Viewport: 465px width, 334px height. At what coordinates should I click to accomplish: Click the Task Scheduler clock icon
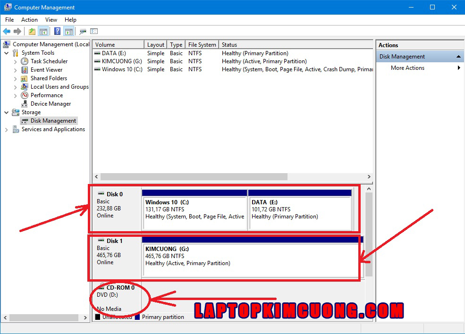click(x=25, y=61)
